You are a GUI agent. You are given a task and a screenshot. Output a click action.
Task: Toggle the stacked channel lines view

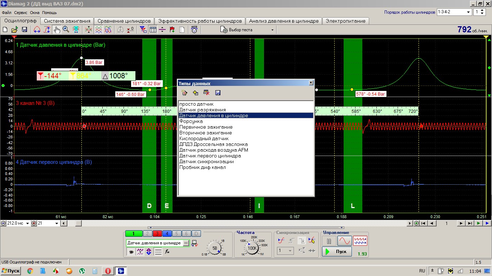coord(98,30)
